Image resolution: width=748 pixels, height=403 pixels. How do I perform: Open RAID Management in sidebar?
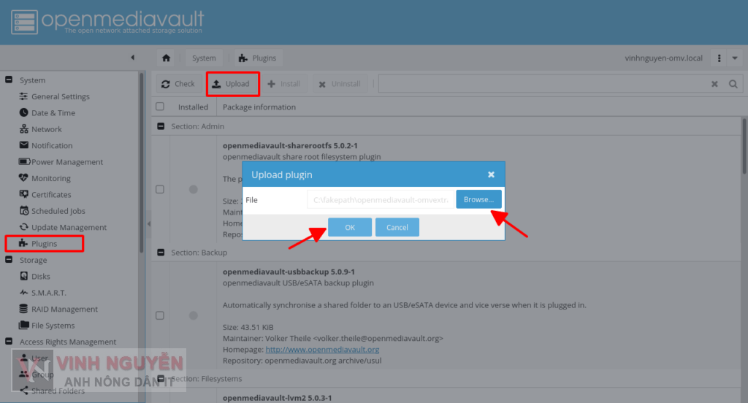[64, 310]
